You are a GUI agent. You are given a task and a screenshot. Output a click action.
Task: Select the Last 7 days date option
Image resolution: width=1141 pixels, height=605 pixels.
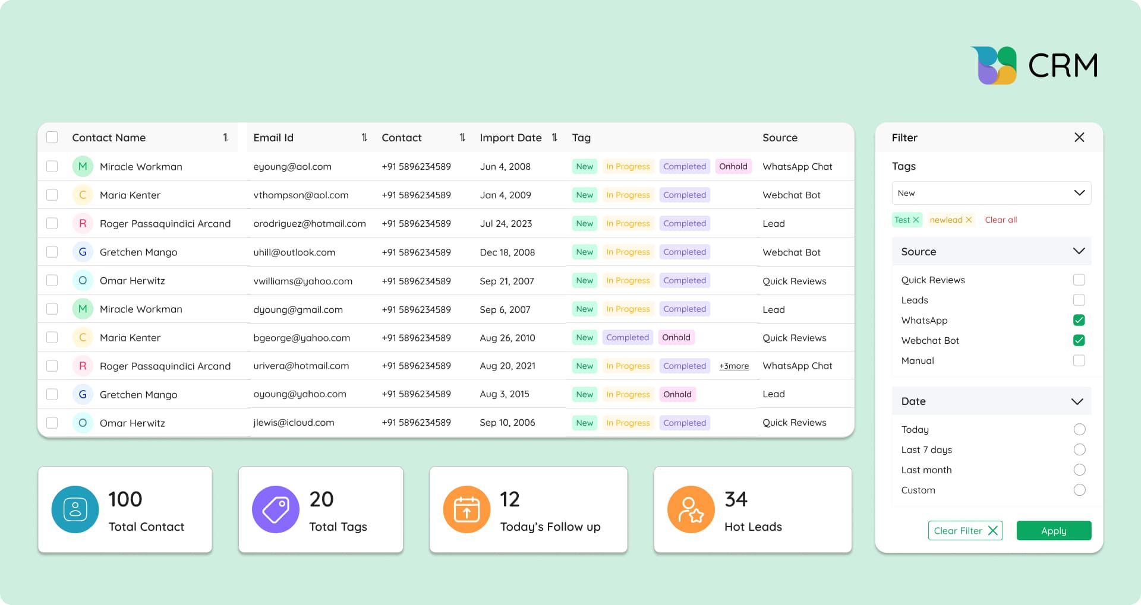pos(1079,449)
